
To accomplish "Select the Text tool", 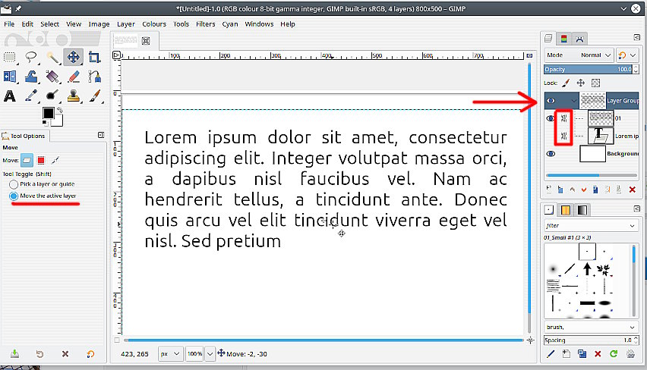I will pyautogui.click(x=9, y=96).
